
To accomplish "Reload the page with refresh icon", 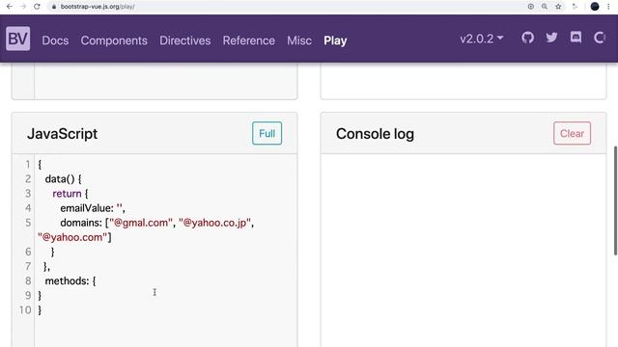I will click(x=37, y=7).
